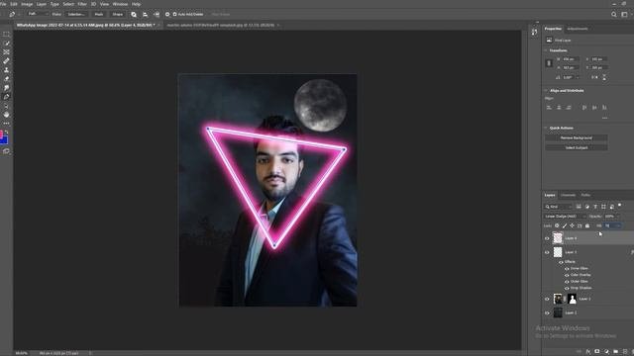Toggle the Drop Shadow effect visibility
The width and height of the screenshot is (634, 356).
[x=567, y=288]
